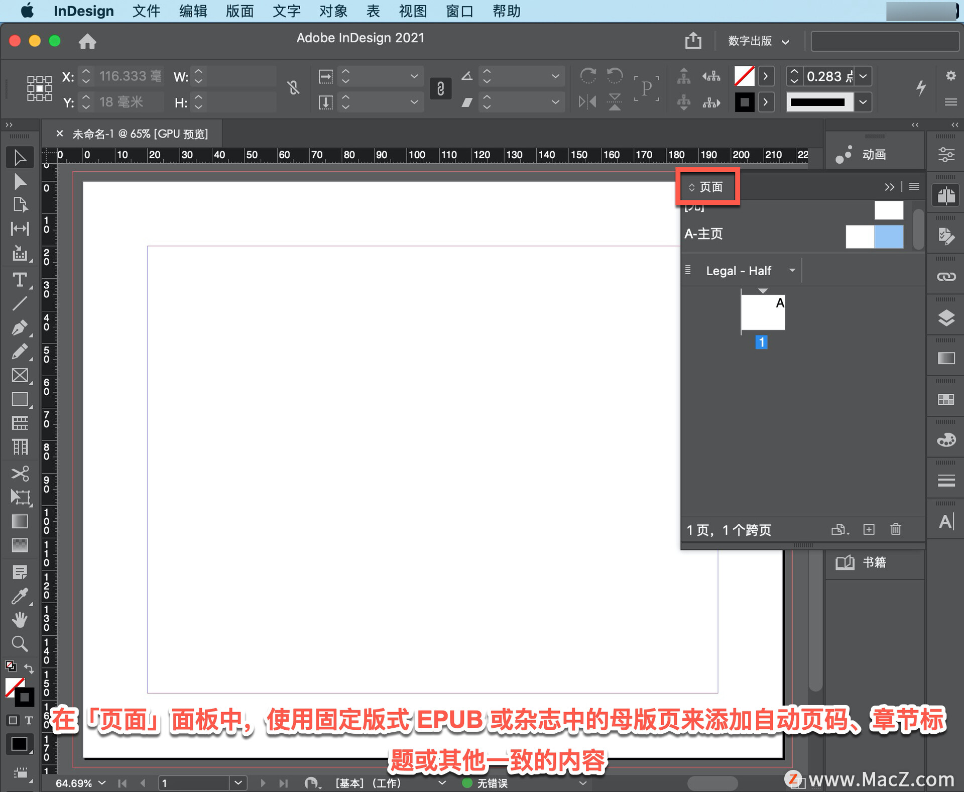Select the Pen tool
This screenshot has height=792, width=964.
click(x=20, y=327)
